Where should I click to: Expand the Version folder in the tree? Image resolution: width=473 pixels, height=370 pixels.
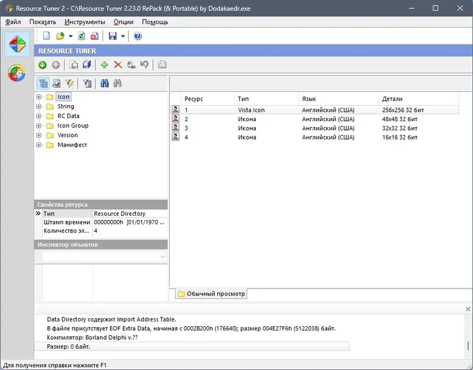[x=38, y=135]
